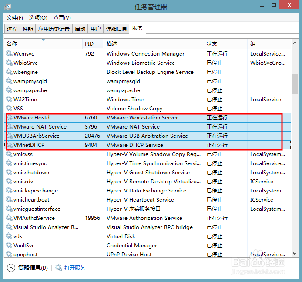Click the WbioSrvc service gear icon
302x282 pixels.
9,63
